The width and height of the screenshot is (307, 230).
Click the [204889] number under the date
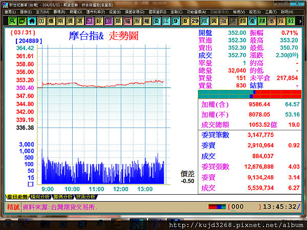[x=29, y=41]
